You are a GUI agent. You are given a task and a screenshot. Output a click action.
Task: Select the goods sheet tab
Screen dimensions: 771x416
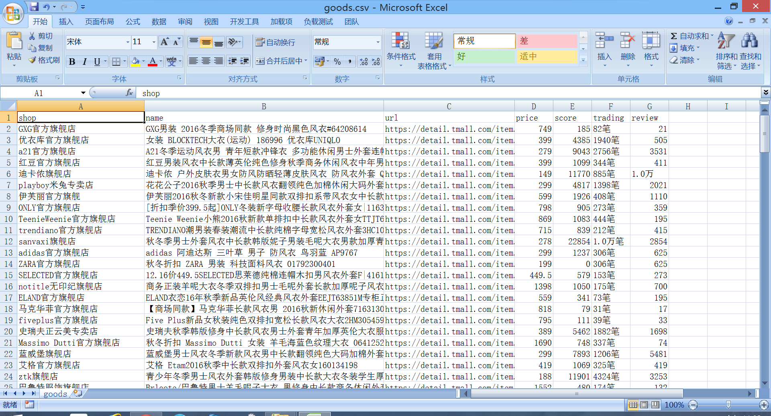(55, 394)
